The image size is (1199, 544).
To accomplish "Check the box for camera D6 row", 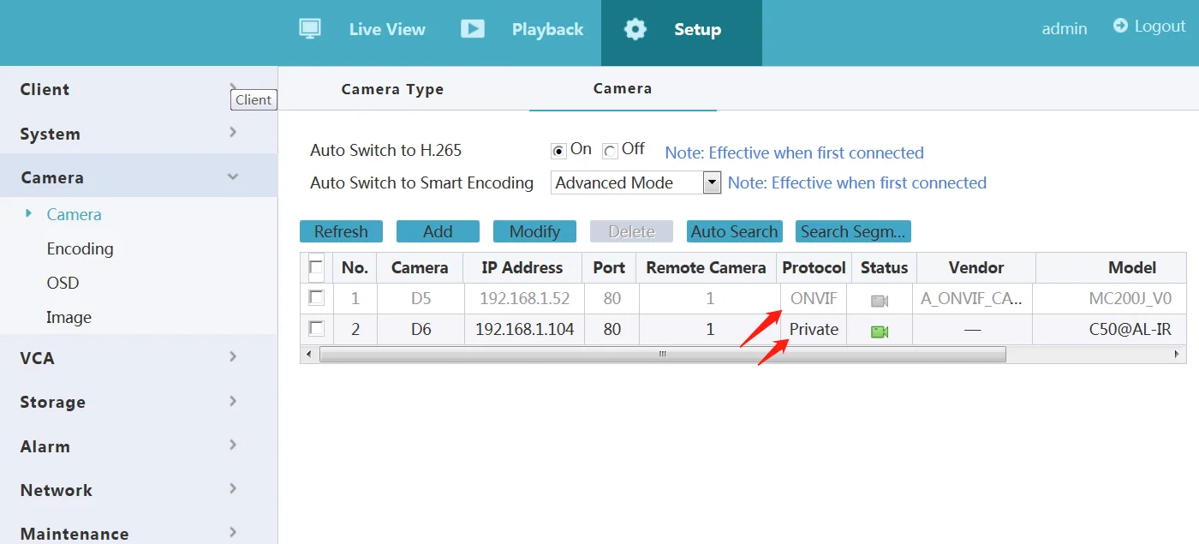I will (x=316, y=328).
